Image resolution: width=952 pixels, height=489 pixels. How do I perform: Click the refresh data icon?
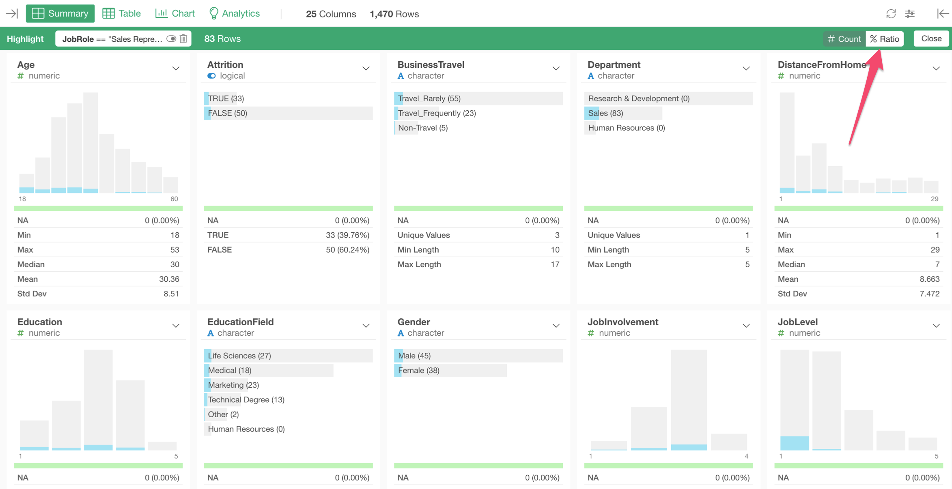click(891, 13)
